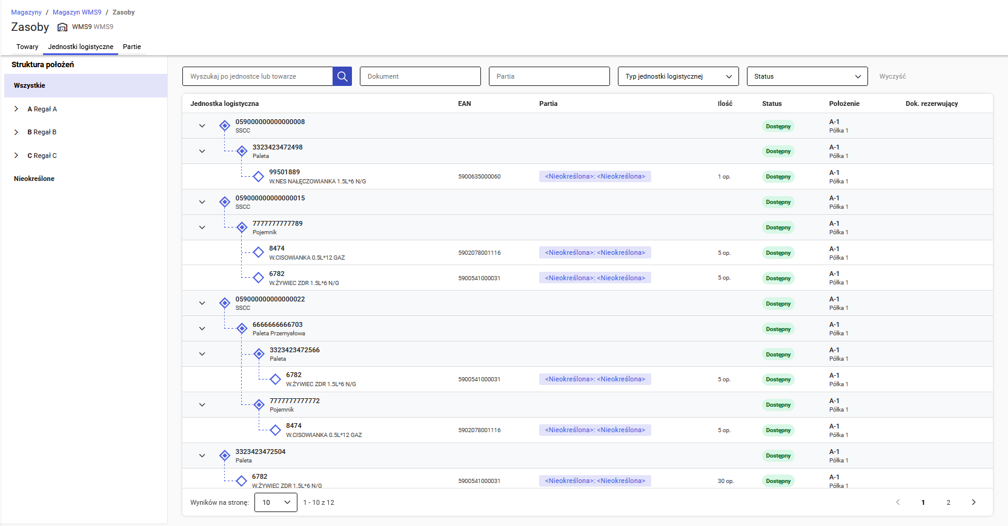Click the SSCC 059000000000000008 unit icon
The image size is (1008, 526).
coord(225,126)
